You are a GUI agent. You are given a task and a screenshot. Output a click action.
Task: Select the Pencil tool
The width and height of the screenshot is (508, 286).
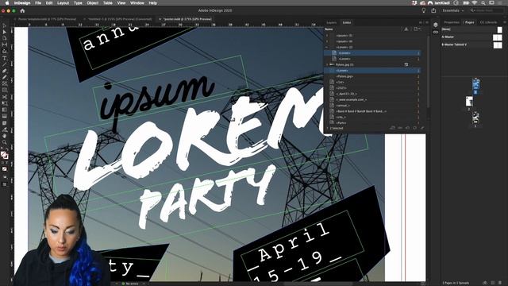pyautogui.click(x=4, y=77)
